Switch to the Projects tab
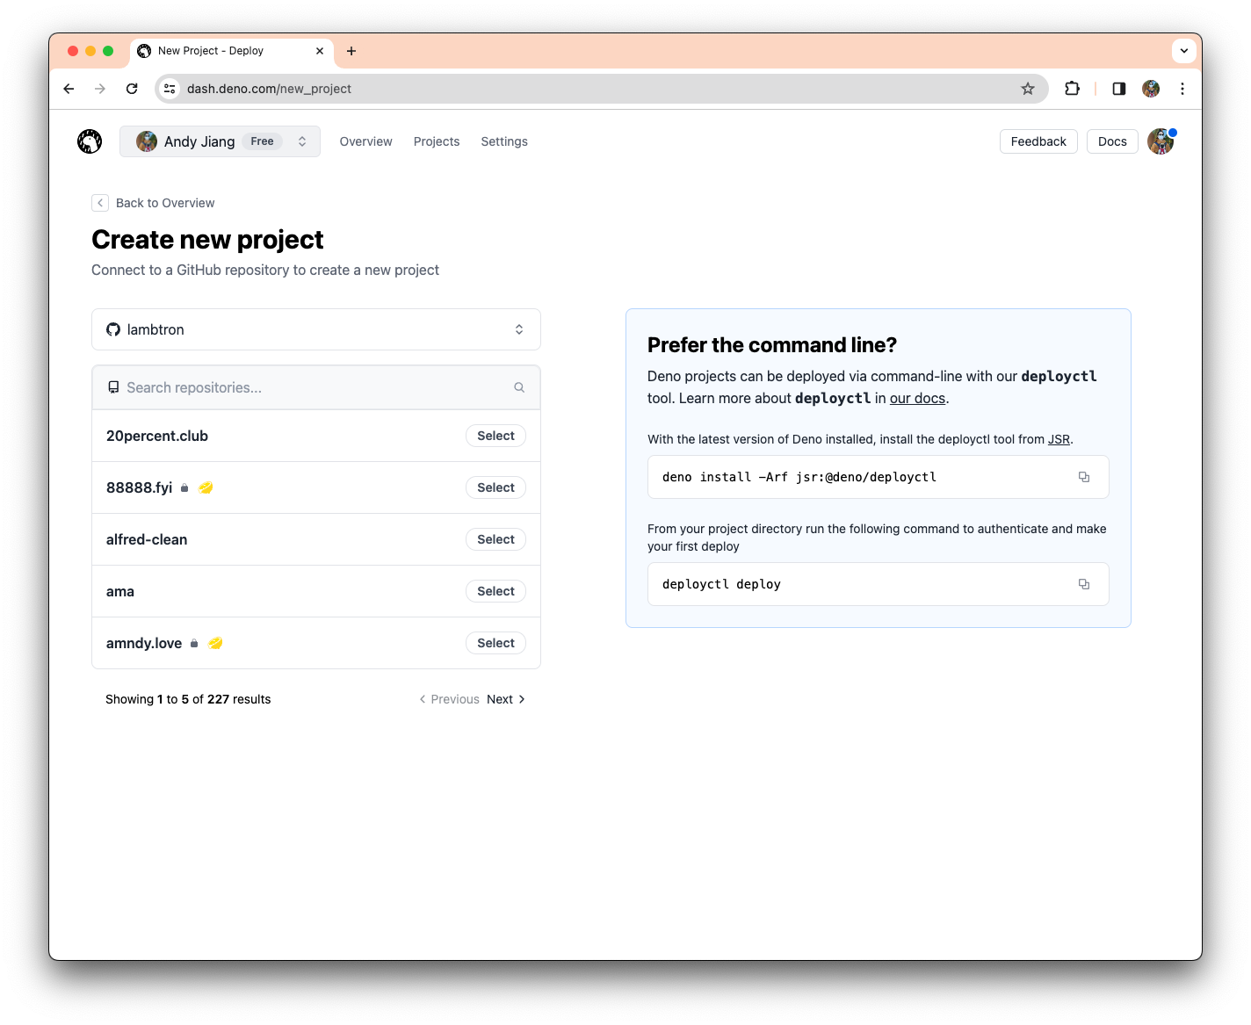The height and width of the screenshot is (1025, 1251). click(x=437, y=141)
